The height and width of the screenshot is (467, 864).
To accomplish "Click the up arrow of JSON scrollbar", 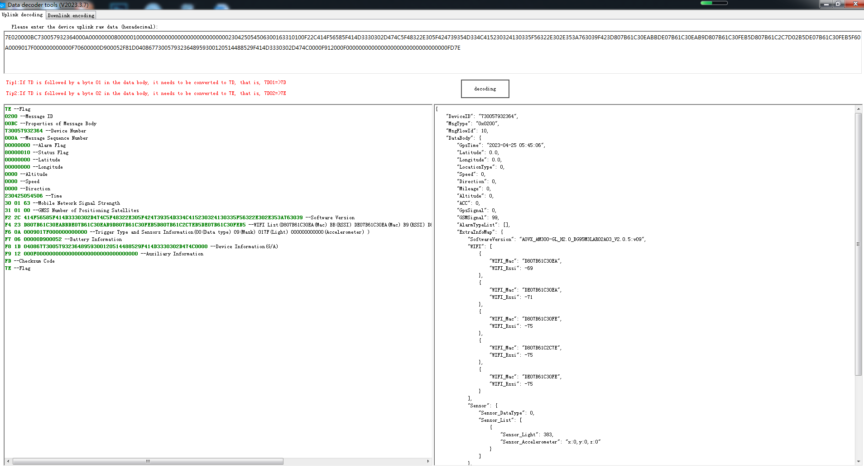I will coord(858,109).
